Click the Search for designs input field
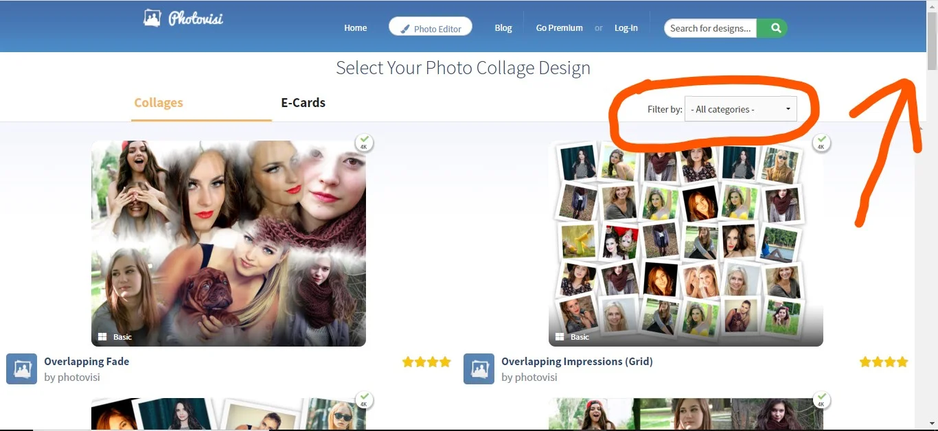 [709, 28]
